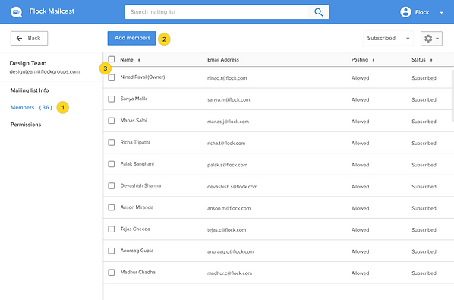Open the Subscribed filter dropdown
This screenshot has height=300, width=454.
pyautogui.click(x=388, y=38)
